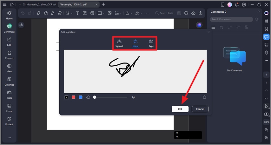Switch to Draw signature tab
271x145 pixels.
point(135,43)
